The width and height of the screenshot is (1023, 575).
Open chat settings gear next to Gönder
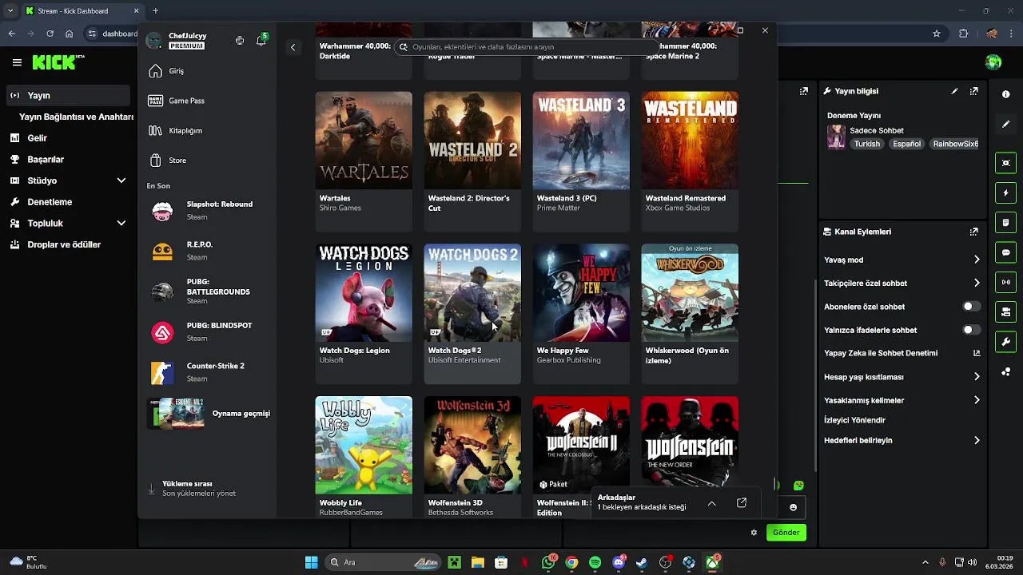[754, 533]
